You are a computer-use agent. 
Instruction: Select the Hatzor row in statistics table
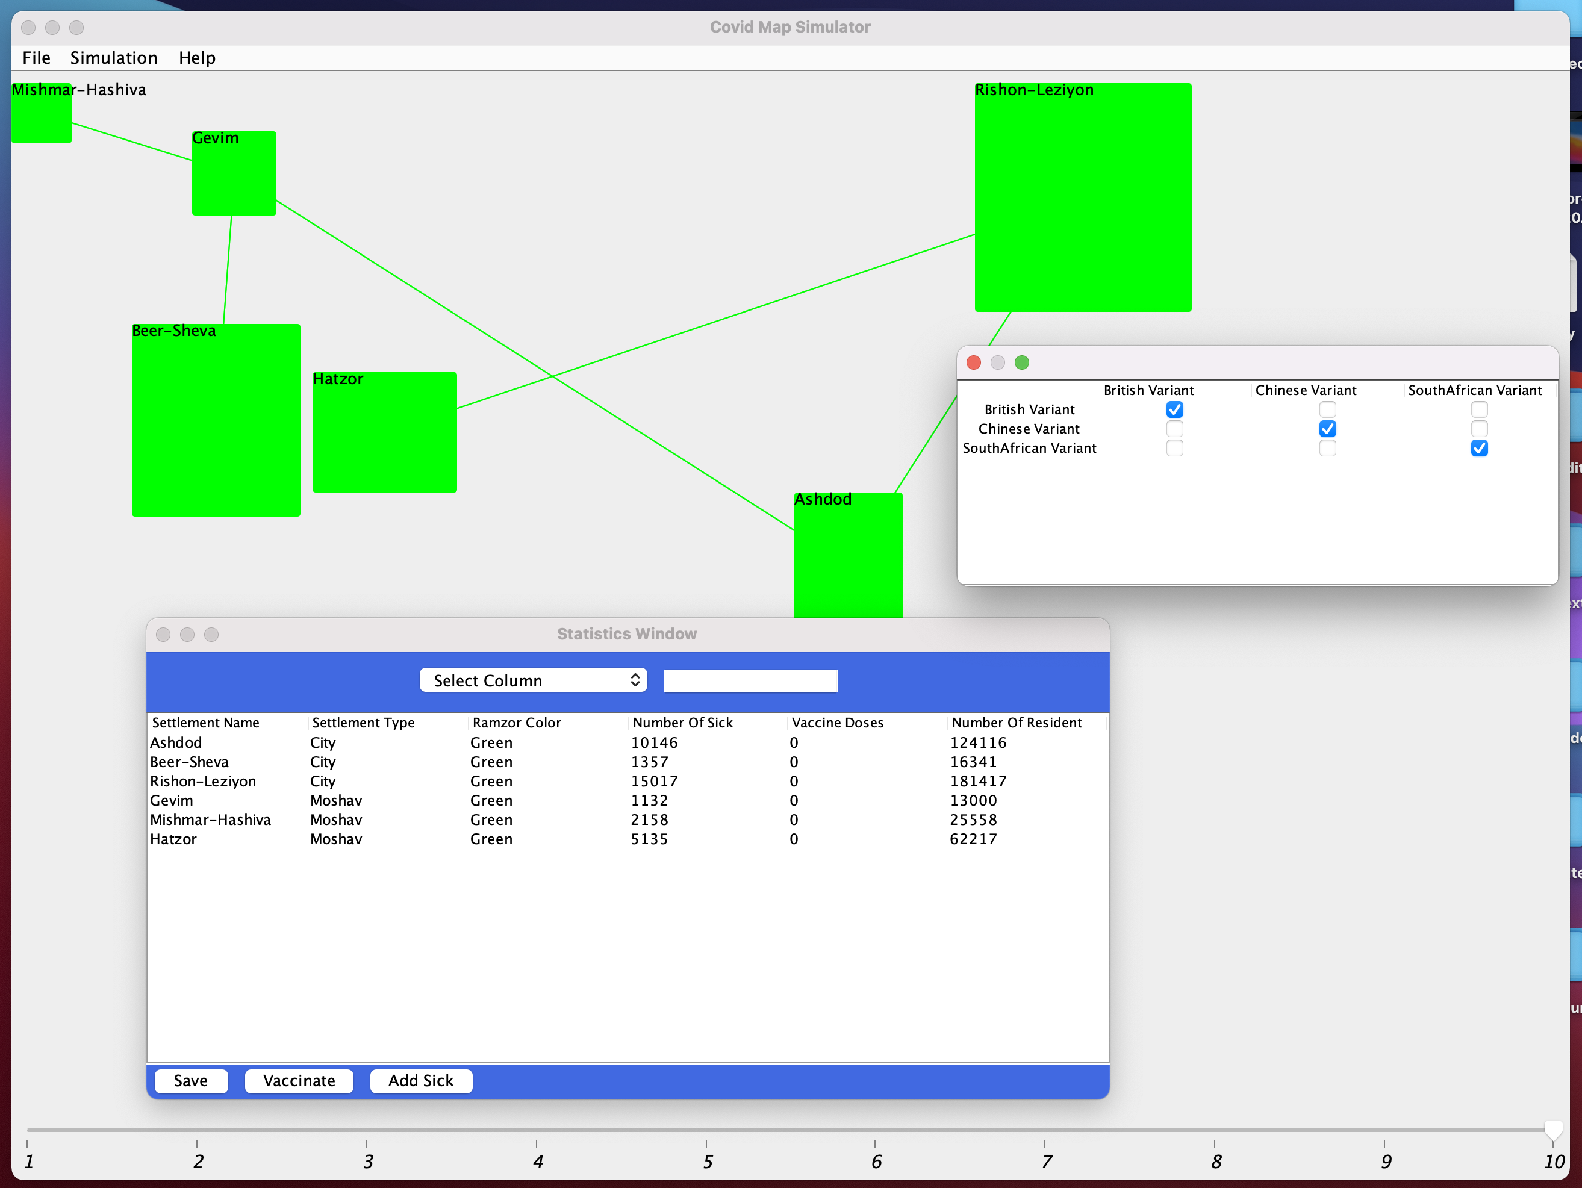click(500, 839)
